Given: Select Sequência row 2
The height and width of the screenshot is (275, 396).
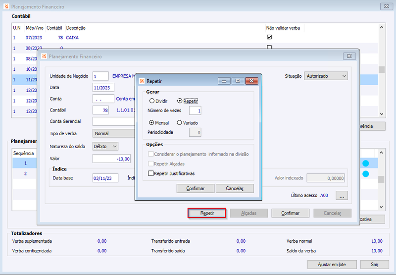Looking at the screenshot, I should [25, 173].
